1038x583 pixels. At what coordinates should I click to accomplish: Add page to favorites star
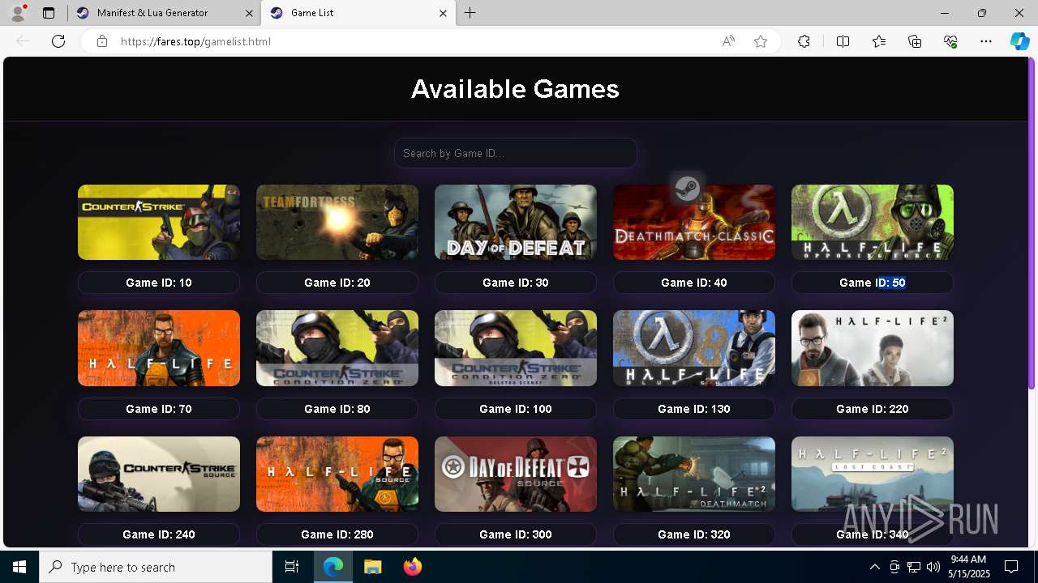(761, 41)
